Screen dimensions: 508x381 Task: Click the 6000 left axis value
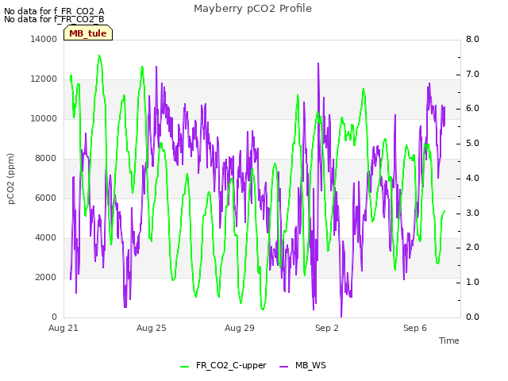(46, 198)
